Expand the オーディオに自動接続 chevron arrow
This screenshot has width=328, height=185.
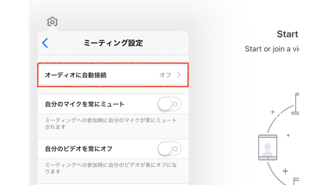point(179,75)
